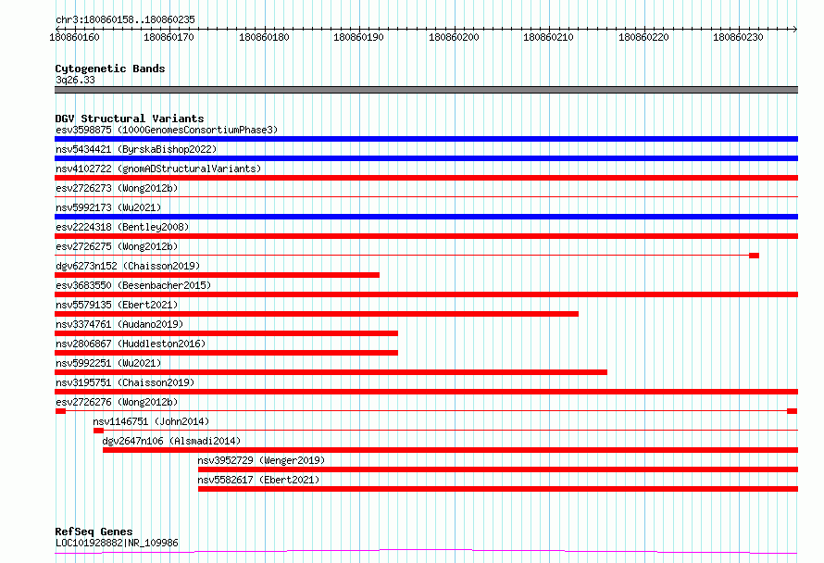This screenshot has width=824, height=563.
Task: Click the red bar under nsv5992251
Action: click(331, 372)
